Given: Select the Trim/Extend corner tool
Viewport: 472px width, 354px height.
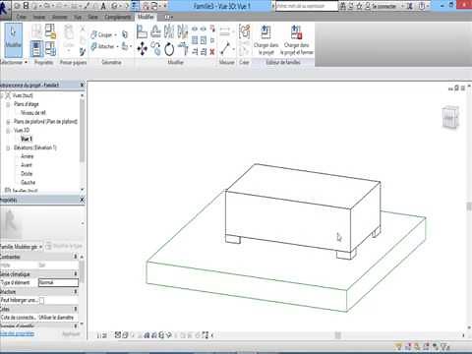Looking at the screenshot, I should (x=183, y=49).
